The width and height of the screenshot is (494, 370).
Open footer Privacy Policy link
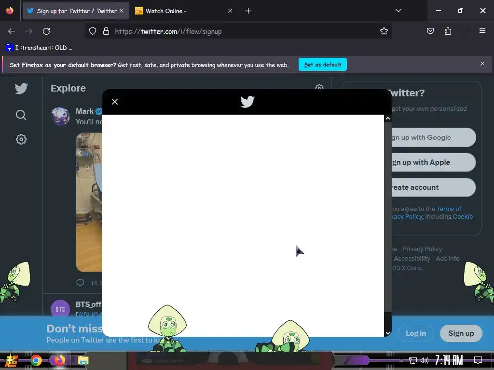[x=422, y=249]
